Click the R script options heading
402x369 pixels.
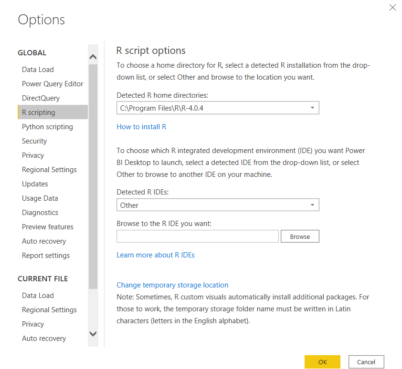151,51
